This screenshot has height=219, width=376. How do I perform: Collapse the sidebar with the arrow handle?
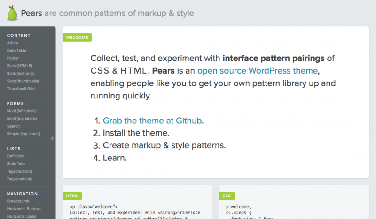click(52, 138)
